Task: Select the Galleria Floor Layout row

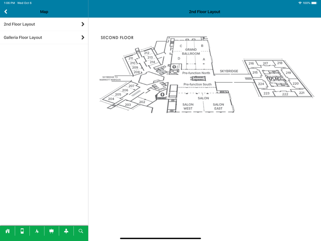Action: pos(44,38)
